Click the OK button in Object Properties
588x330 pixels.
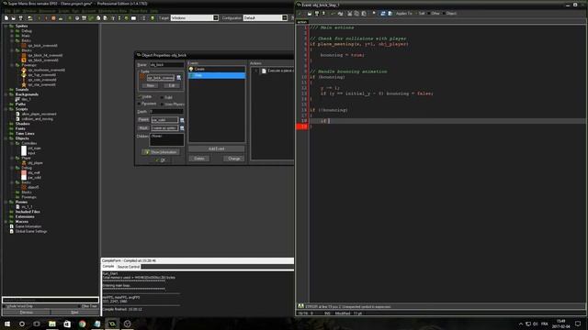tap(160, 160)
